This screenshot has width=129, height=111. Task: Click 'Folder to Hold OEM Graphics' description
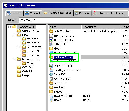coord(100,31)
